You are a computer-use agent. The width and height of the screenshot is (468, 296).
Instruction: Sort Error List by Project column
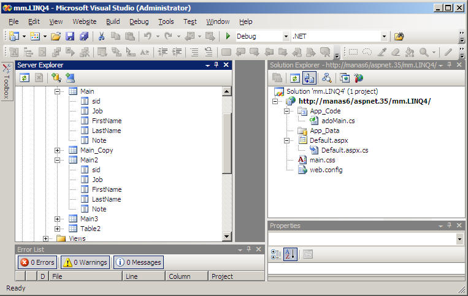(236, 276)
